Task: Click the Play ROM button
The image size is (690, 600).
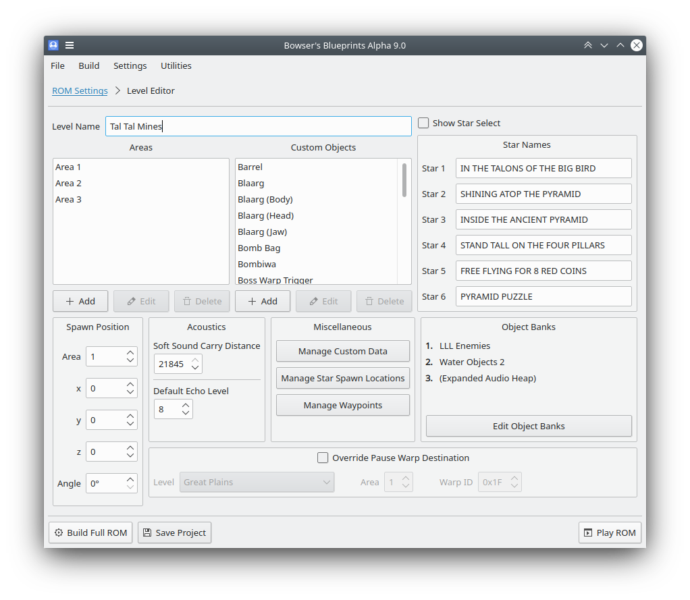Action: pos(610,533)
